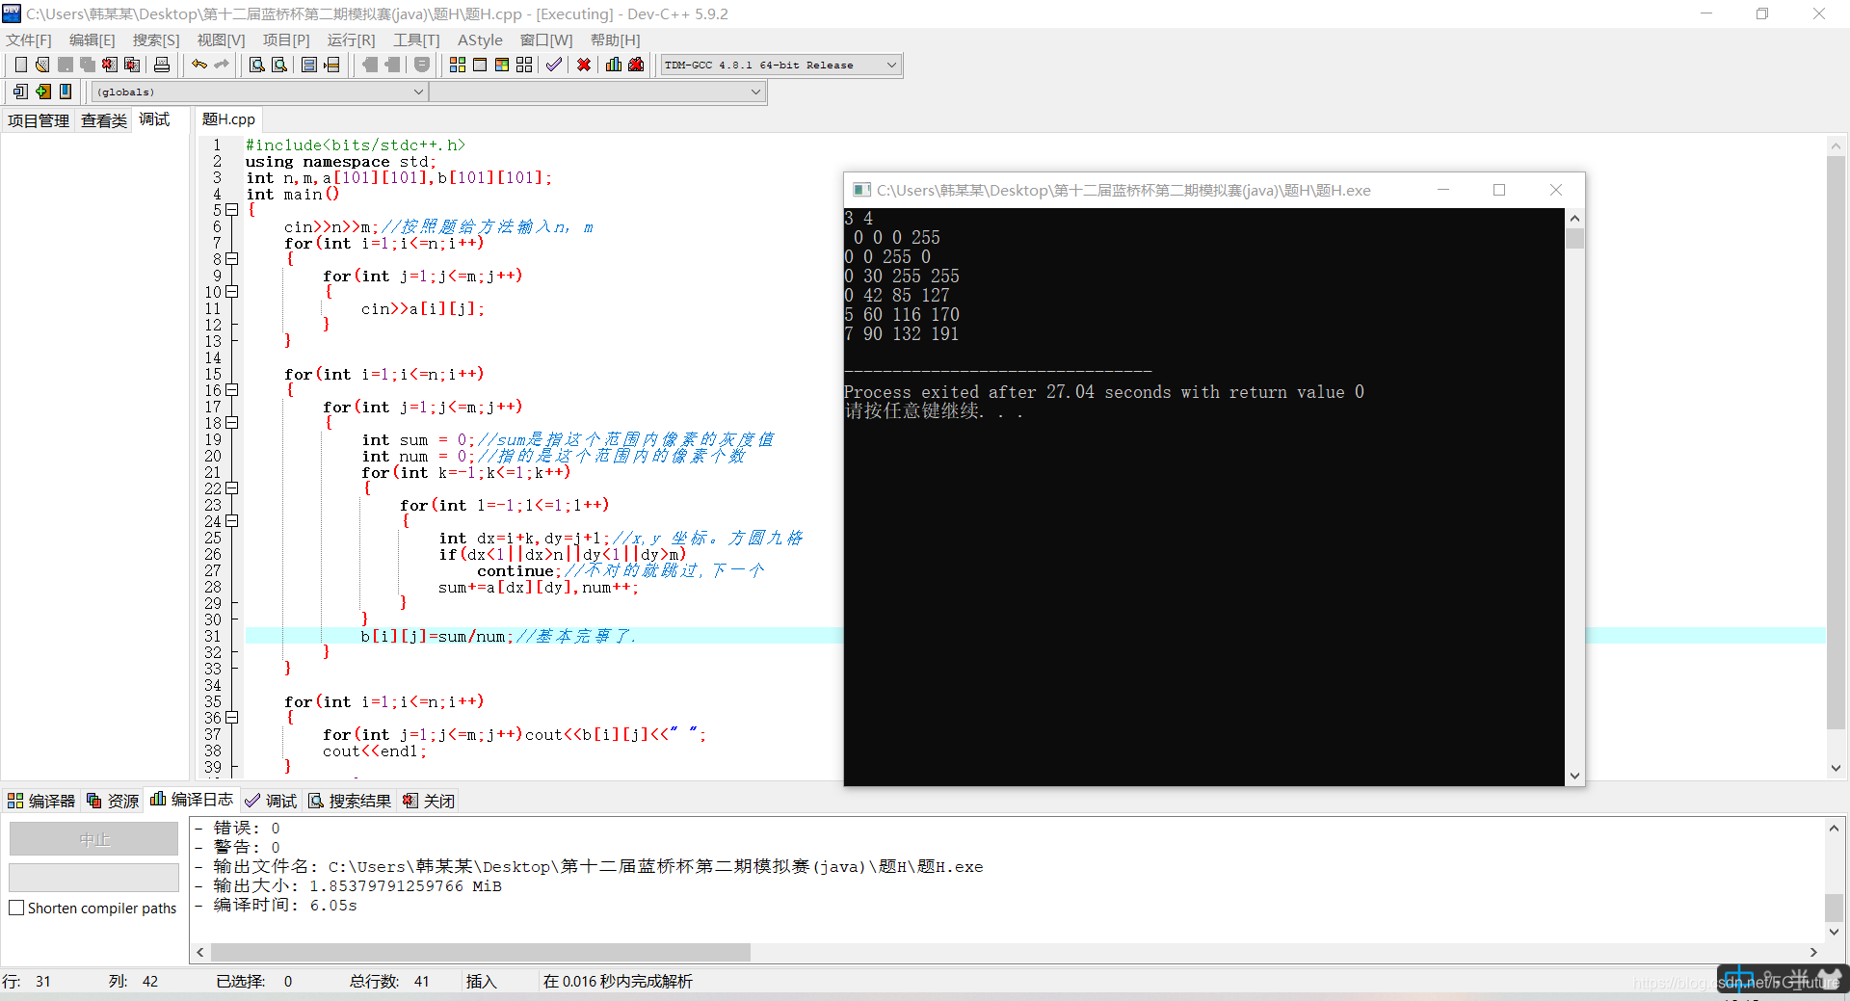Click the Print toolbar icon
The height and width of the screenshot is (1001, 1850).
(162, 65)
